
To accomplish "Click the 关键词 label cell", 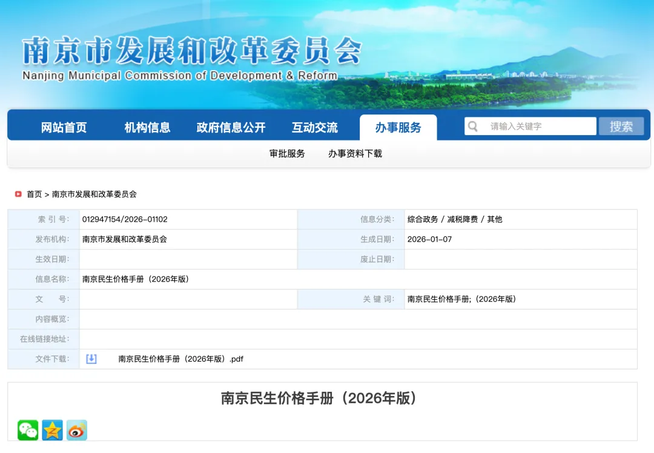I will 351,299.
